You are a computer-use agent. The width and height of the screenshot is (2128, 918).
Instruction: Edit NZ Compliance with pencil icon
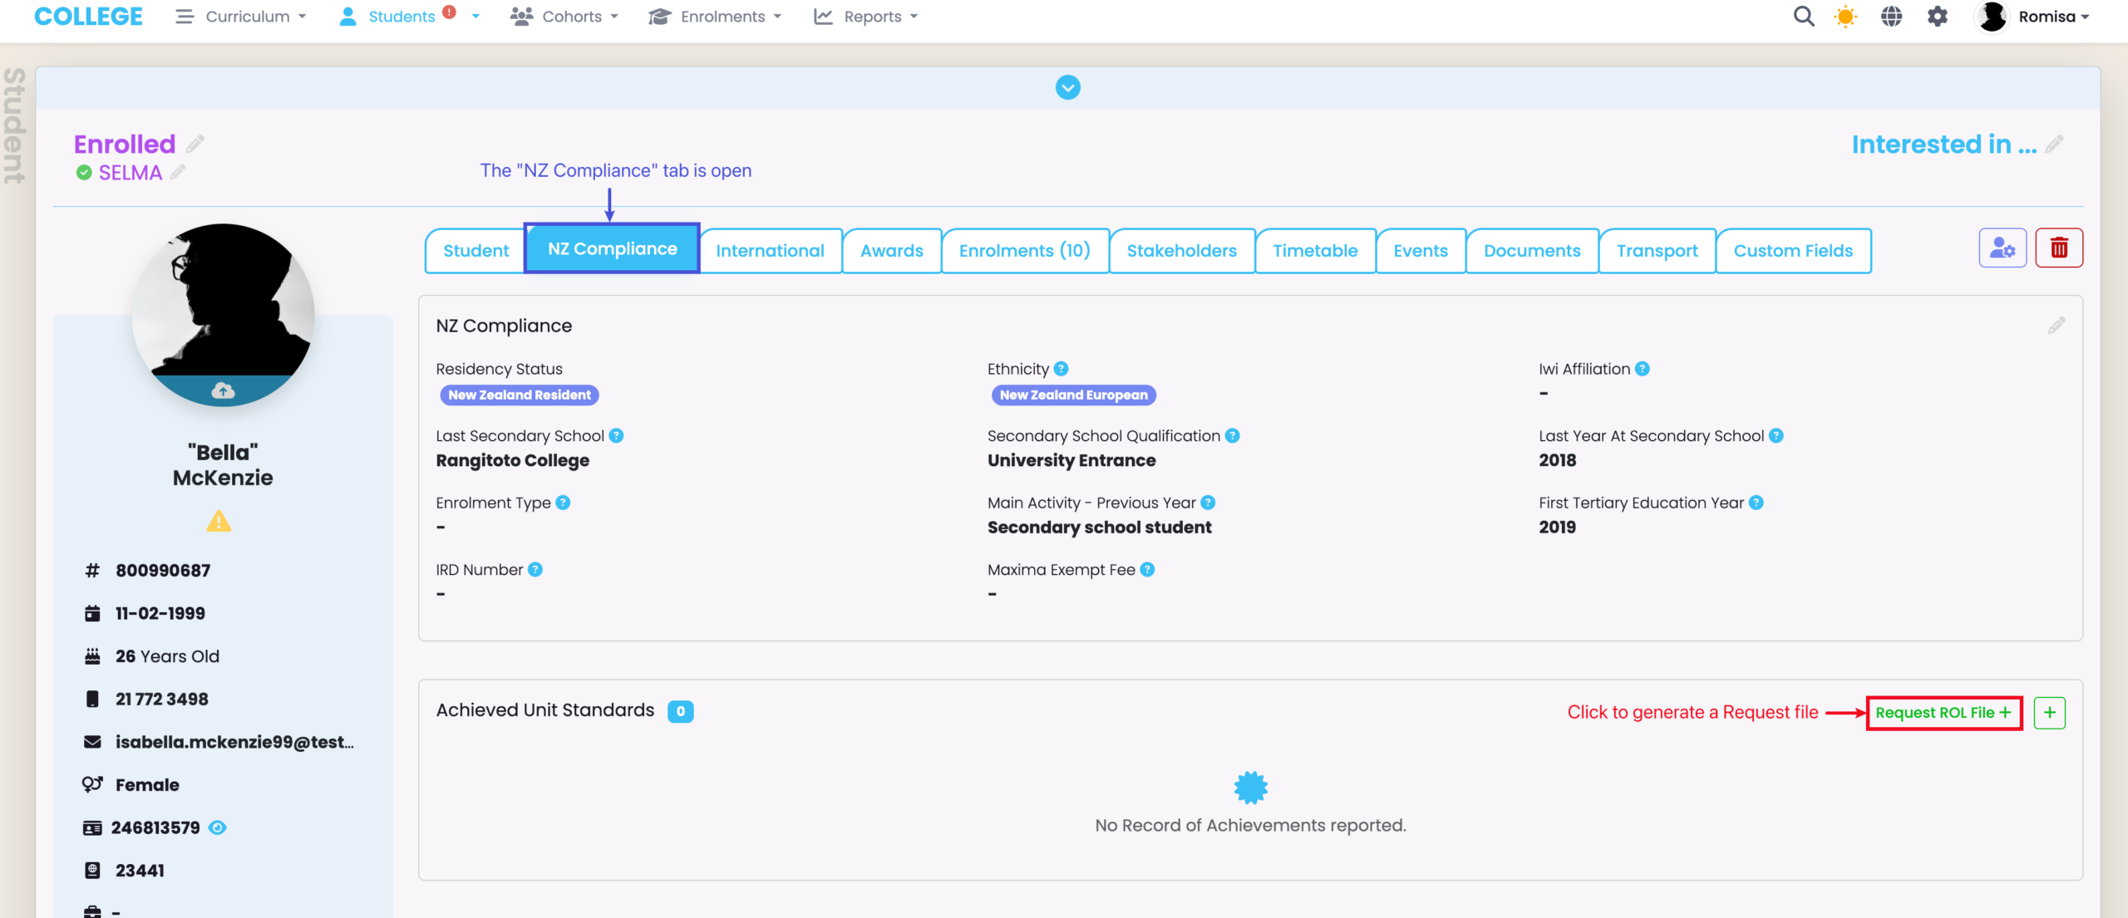[2056, 326]
